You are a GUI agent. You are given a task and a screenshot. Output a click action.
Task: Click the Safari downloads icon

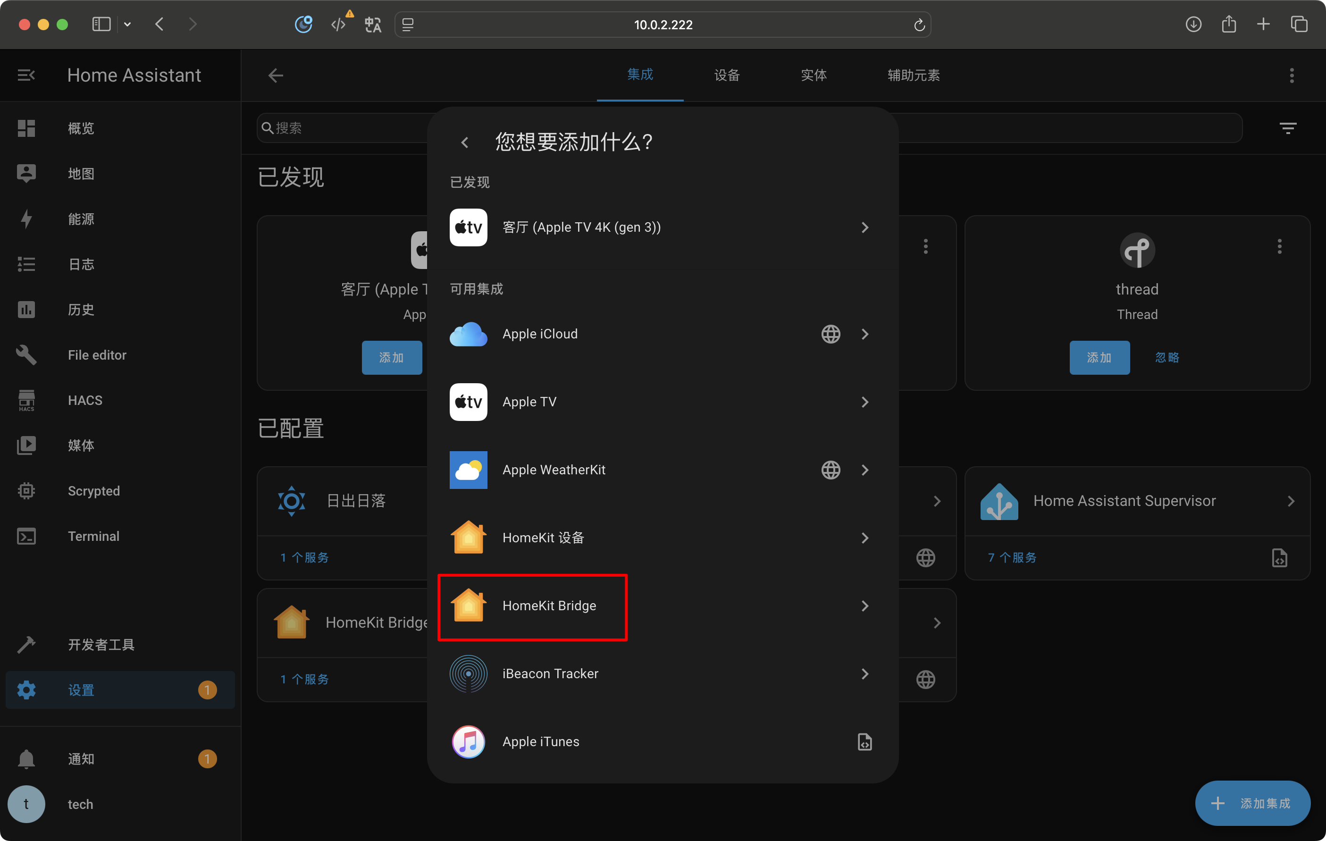click(x=1193, y=24)
